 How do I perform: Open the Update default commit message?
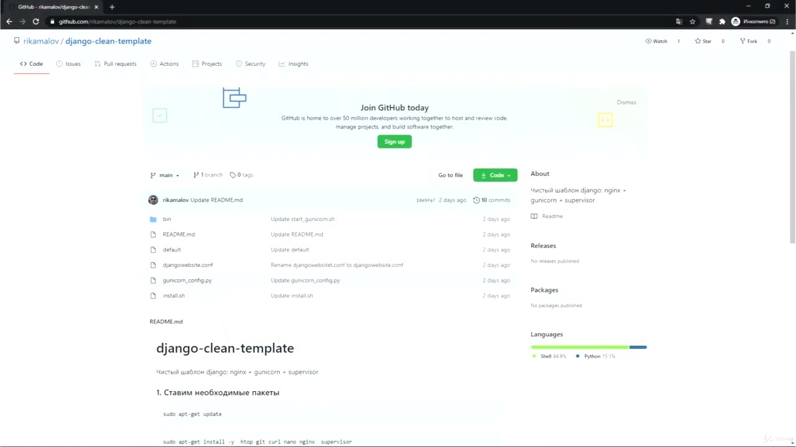tap(289, 250)
